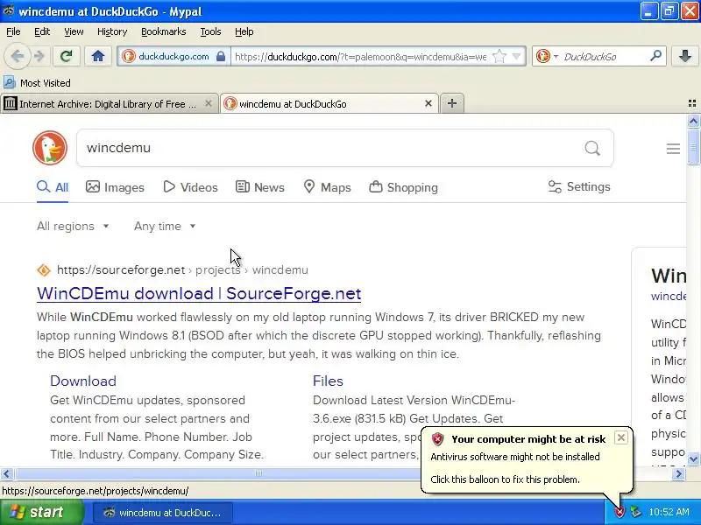701x525 pixels.
Task: Open the DuckDuckGo hamburger menu
Action: [673, 148]
